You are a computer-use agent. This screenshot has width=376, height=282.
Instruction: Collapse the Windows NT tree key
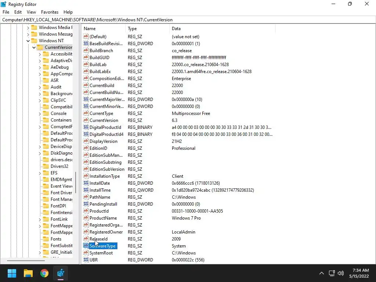pyautogui.click(x=28, y=41)
